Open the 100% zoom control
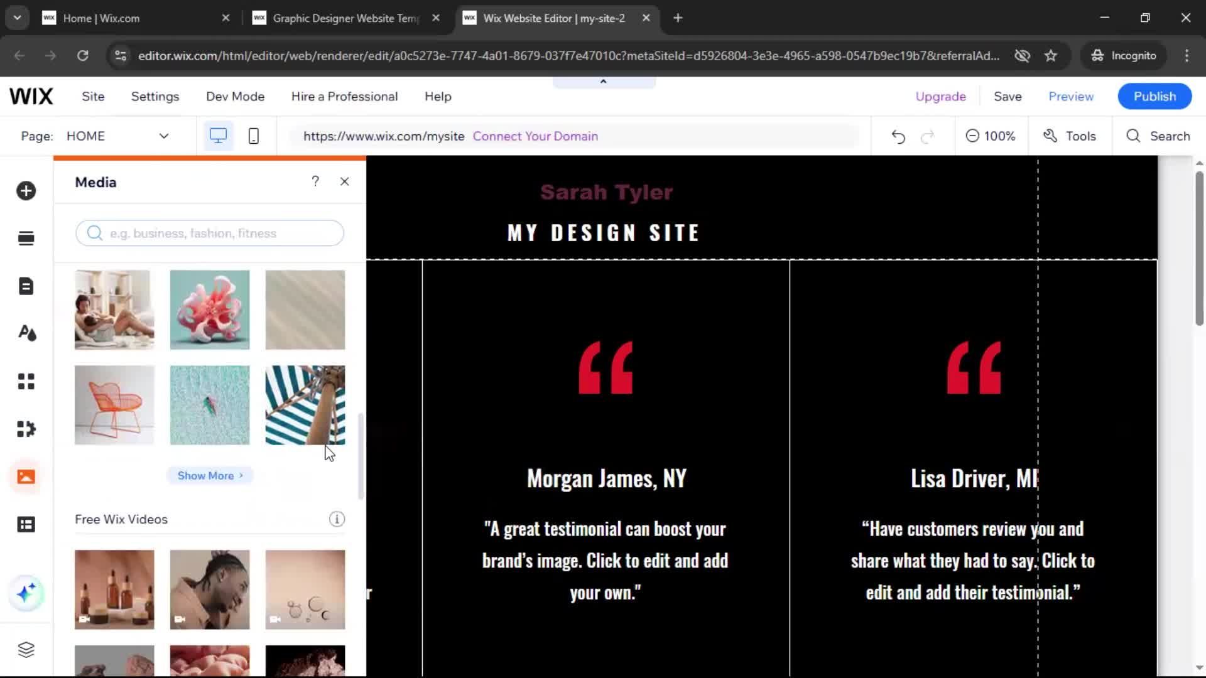The width and height of the screenshot is (1206, 678). 991,136
